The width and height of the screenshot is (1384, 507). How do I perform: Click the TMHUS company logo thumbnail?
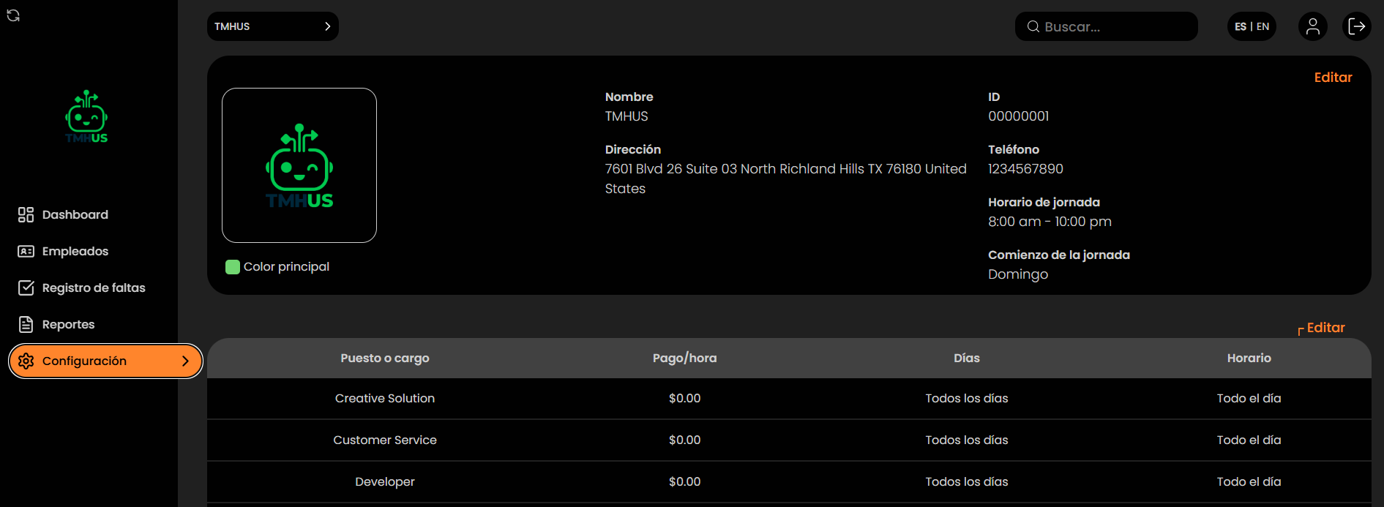[299, 165]
